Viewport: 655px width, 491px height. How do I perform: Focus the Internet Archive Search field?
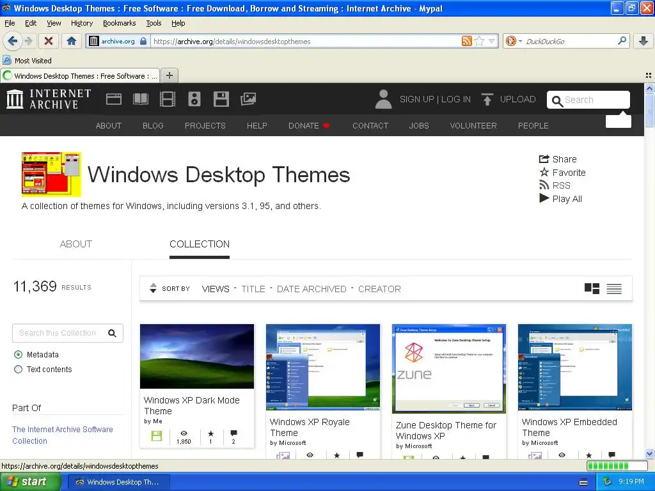pos(588,100)
